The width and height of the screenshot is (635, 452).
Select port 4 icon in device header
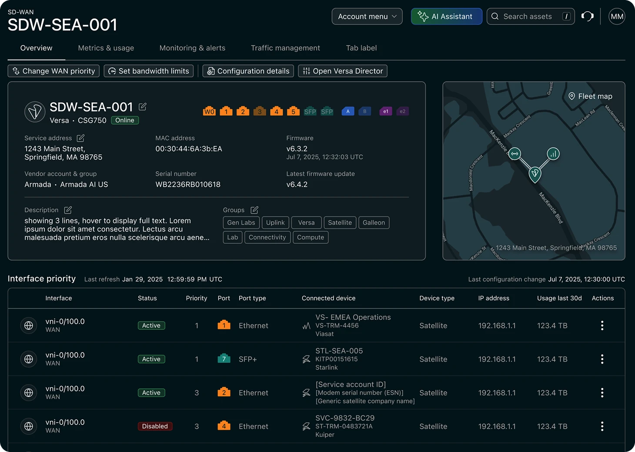click(276, 111)
